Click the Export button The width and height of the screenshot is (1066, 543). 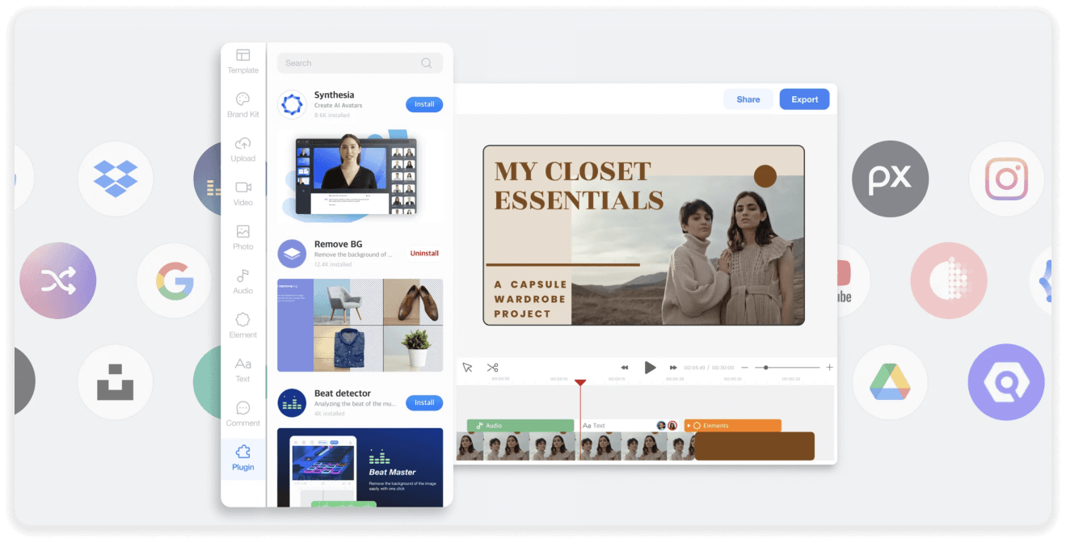coord(804,99)
